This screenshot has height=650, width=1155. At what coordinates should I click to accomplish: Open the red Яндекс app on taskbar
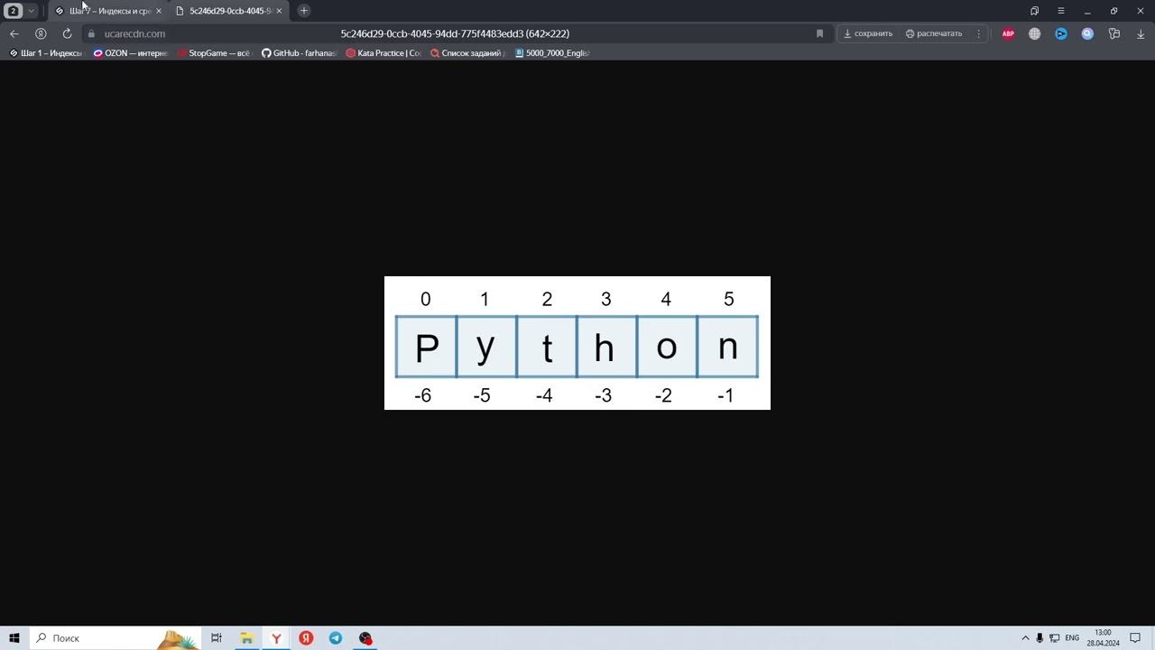coord(306,638)
